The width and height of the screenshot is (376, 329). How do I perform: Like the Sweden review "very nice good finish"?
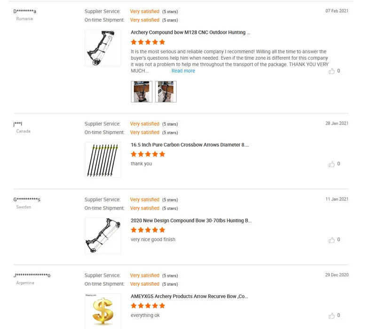click(x=332, y=240)
